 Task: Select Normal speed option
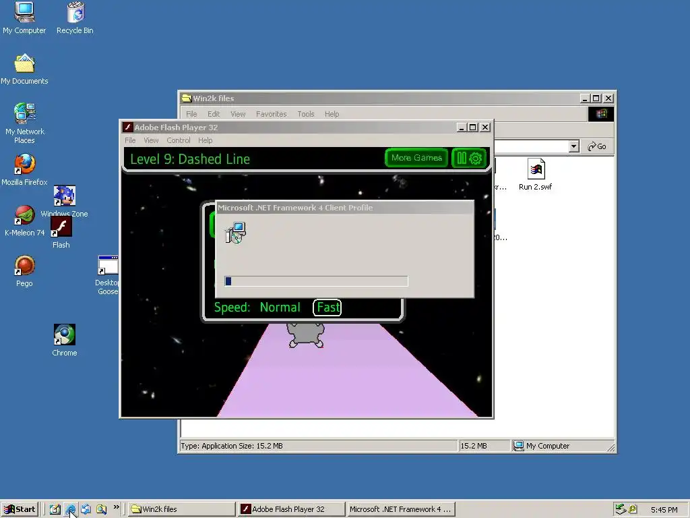[280, 308]
